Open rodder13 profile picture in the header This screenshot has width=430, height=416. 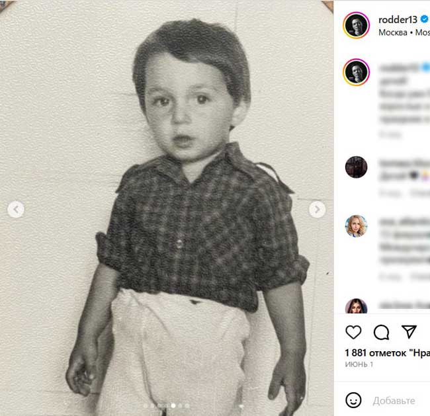(356, 25)
